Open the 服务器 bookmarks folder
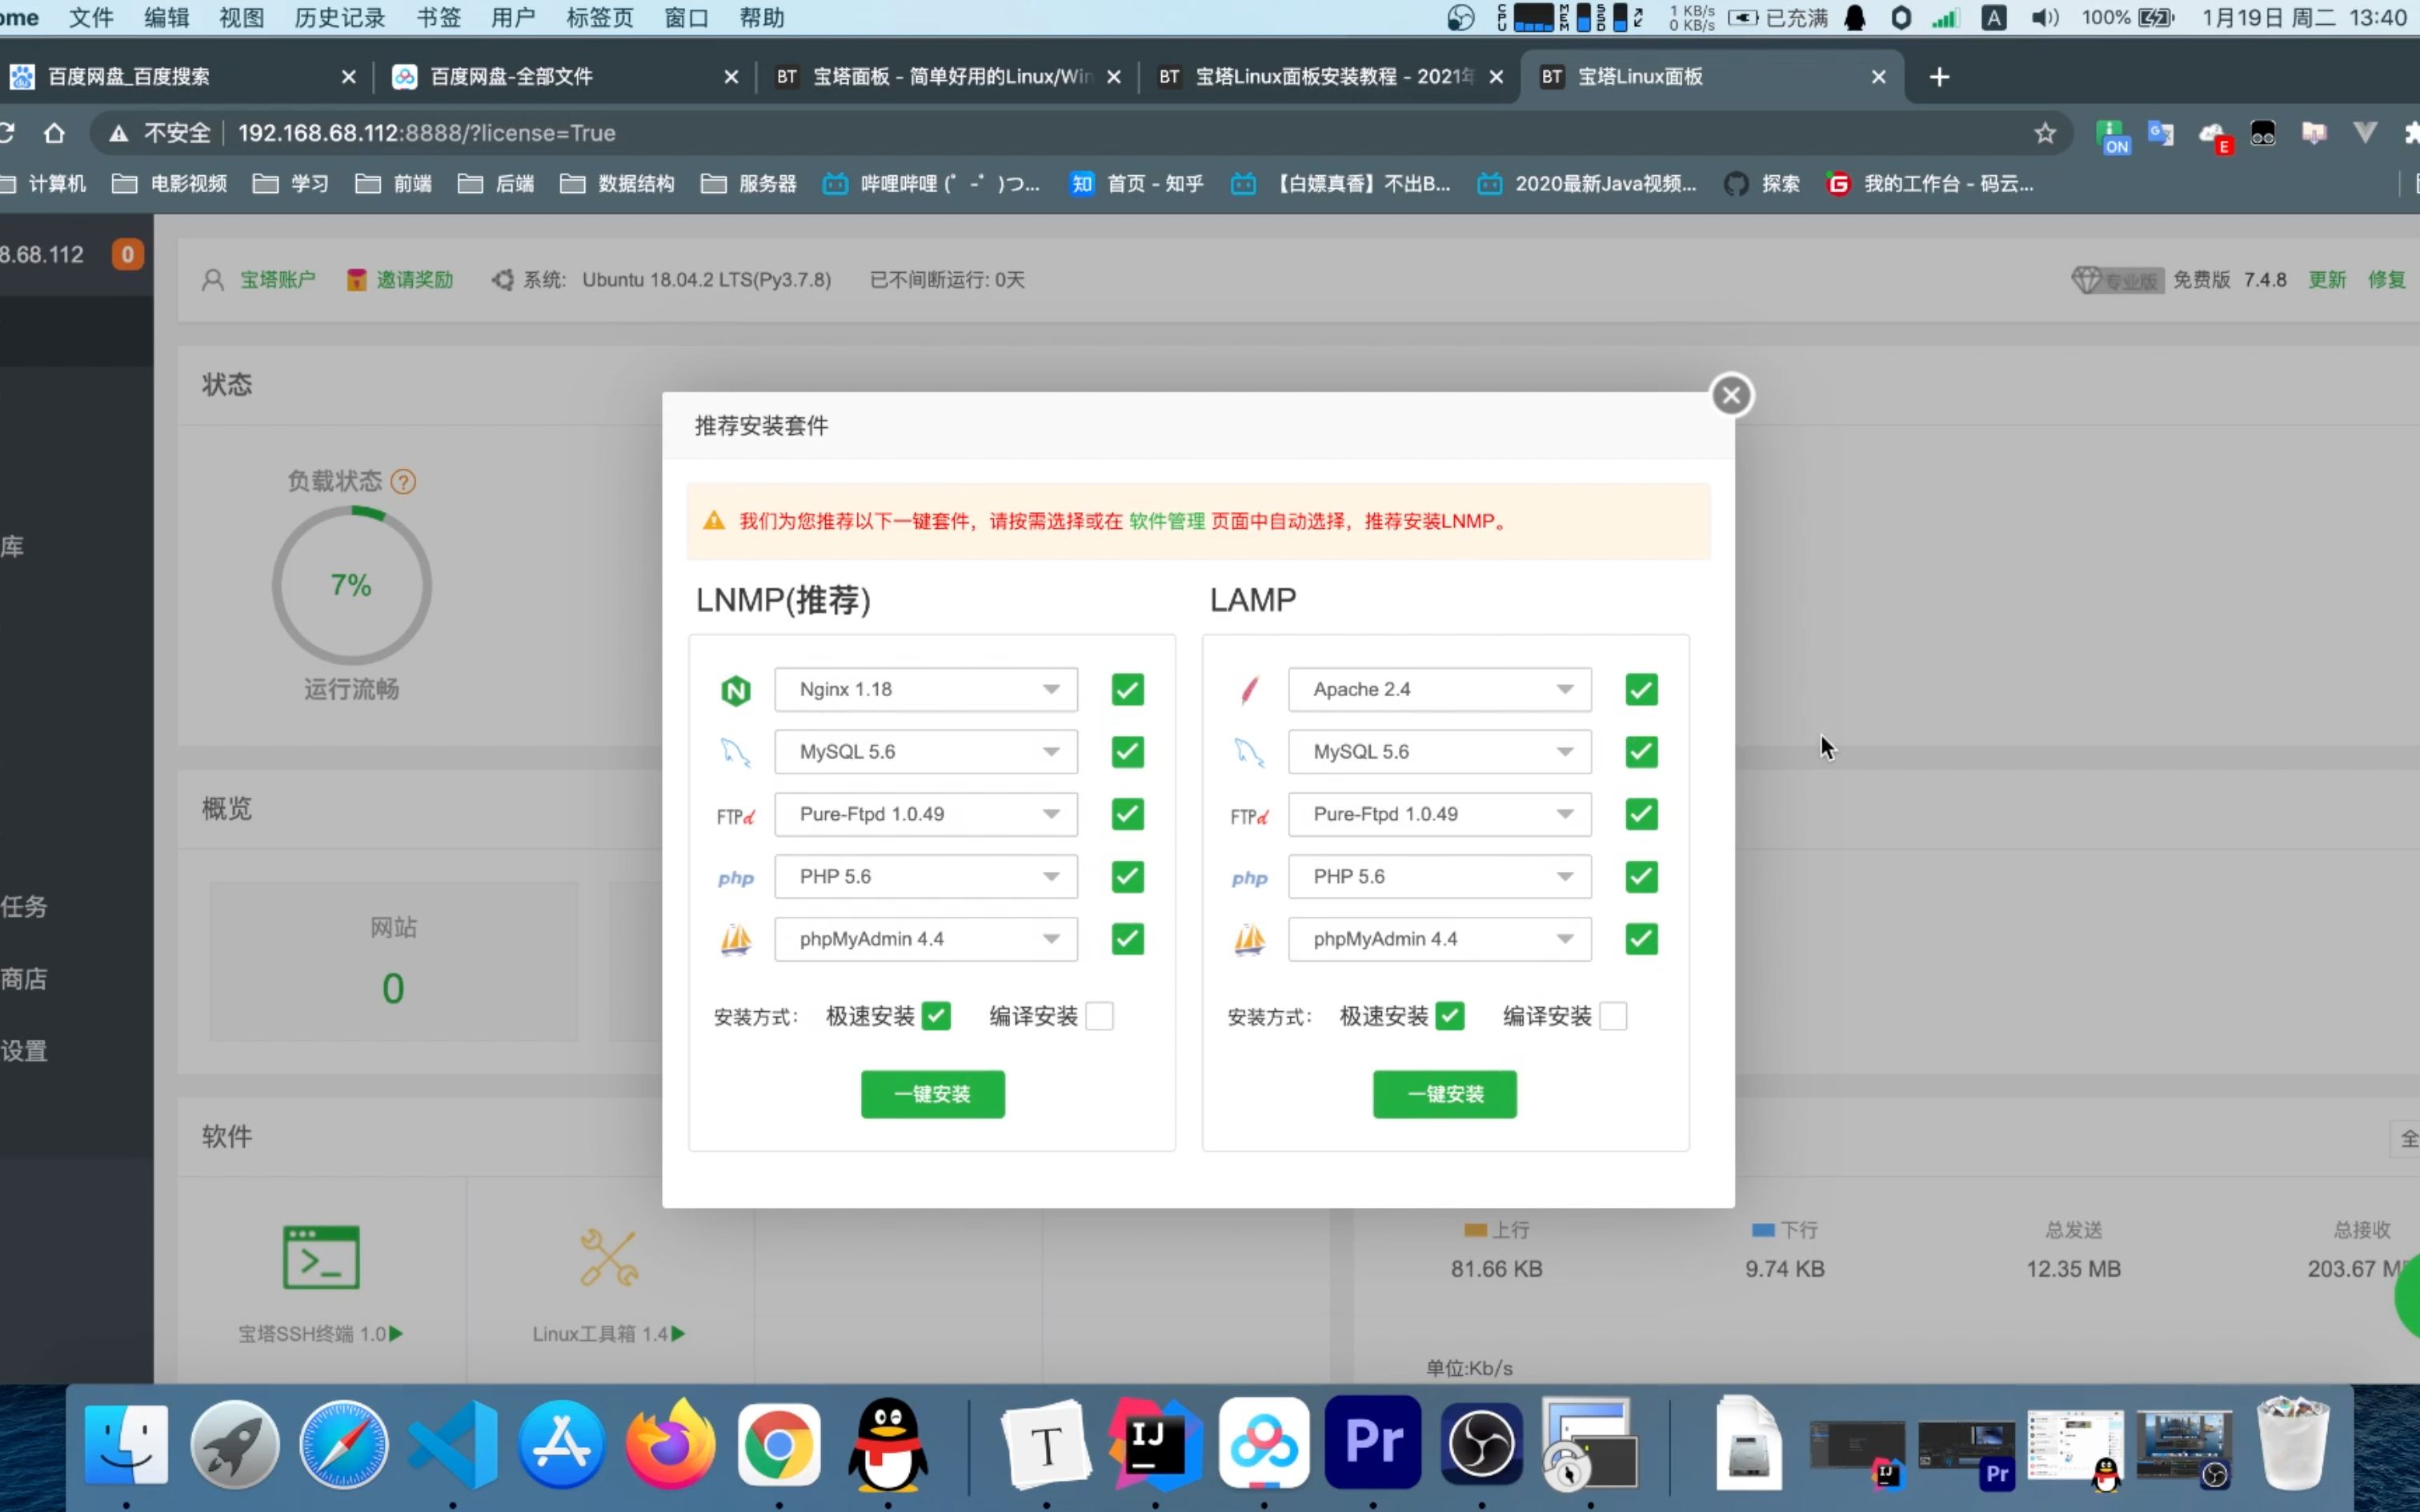This screenshot has height=1512, width=2420. point(749,184)
